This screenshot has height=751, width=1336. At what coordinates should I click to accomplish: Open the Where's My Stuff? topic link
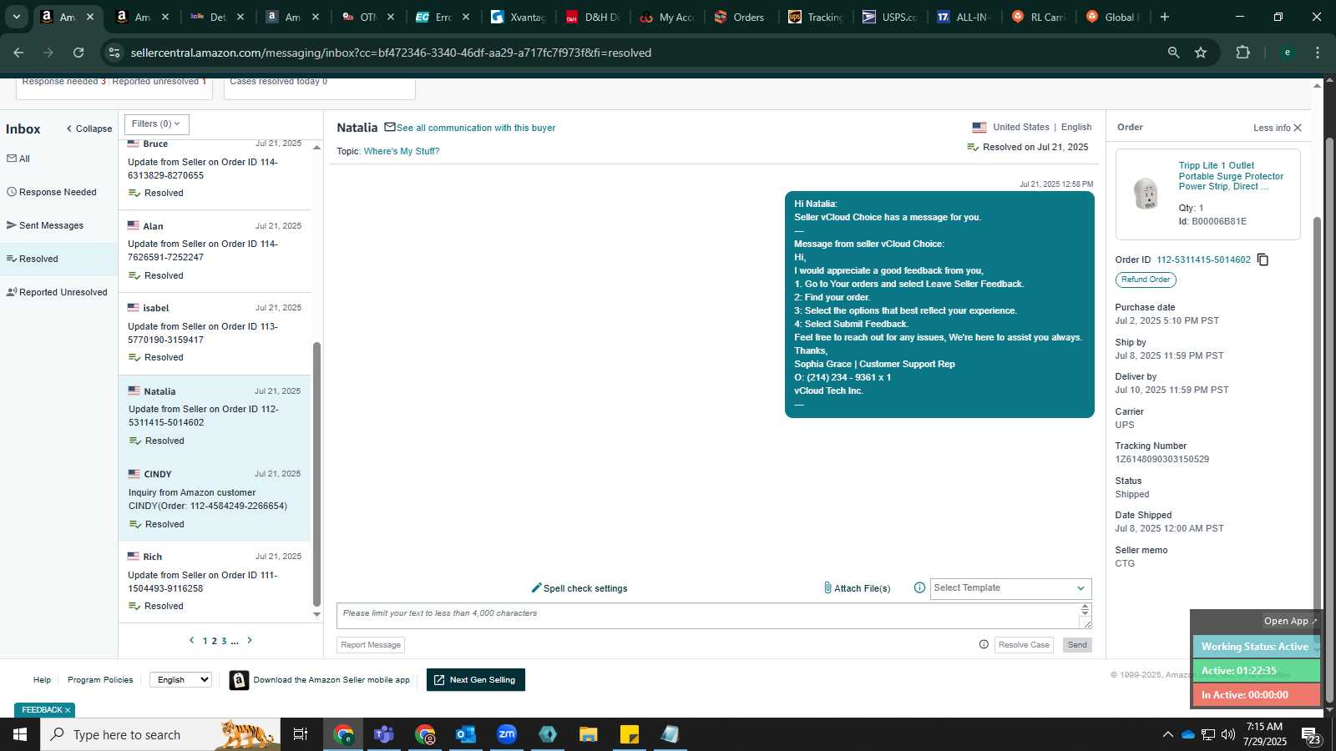coord(402,151)
